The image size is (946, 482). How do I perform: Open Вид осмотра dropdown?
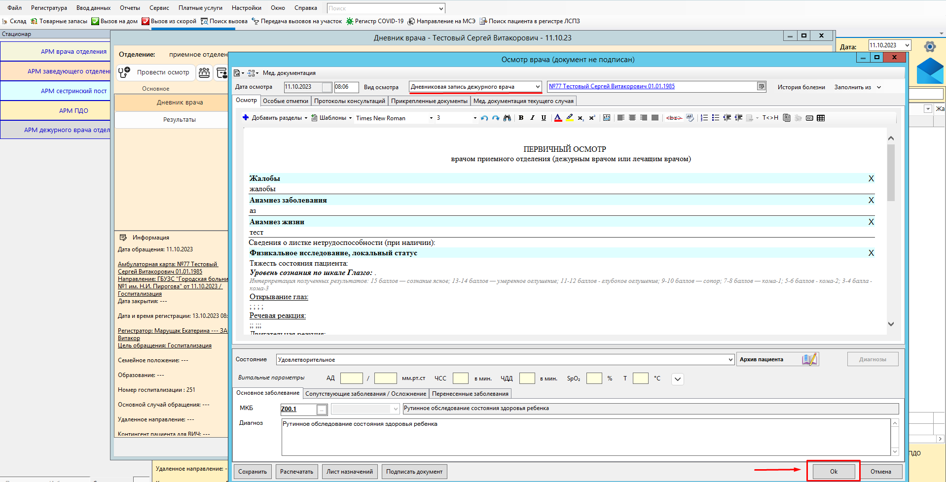coord(538,87)
